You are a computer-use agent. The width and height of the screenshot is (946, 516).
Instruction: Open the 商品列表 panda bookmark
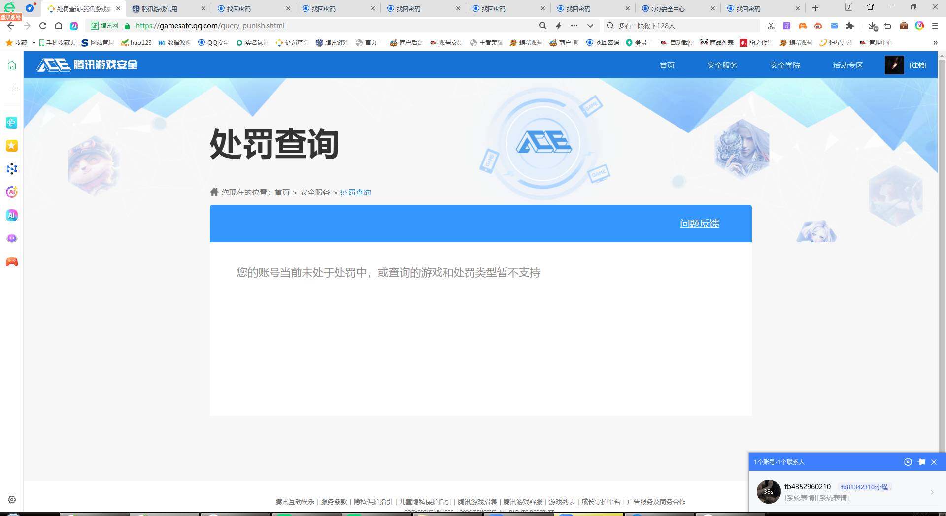[x=717, y=43]
